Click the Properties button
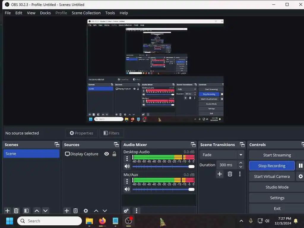Viewport: 304px width, 228px height. point(81,133)
